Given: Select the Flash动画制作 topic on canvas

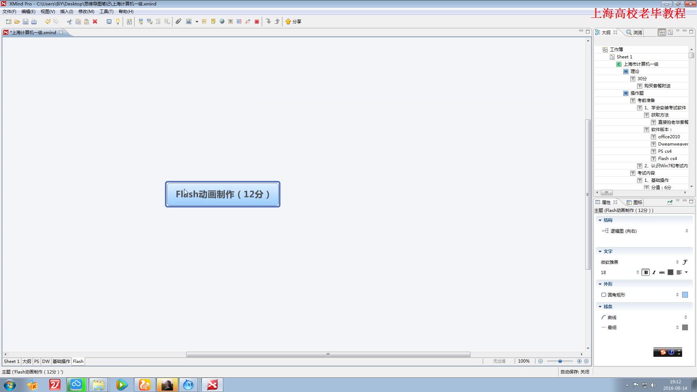Looking at the screenshot, I should click(x=223, y=194).
